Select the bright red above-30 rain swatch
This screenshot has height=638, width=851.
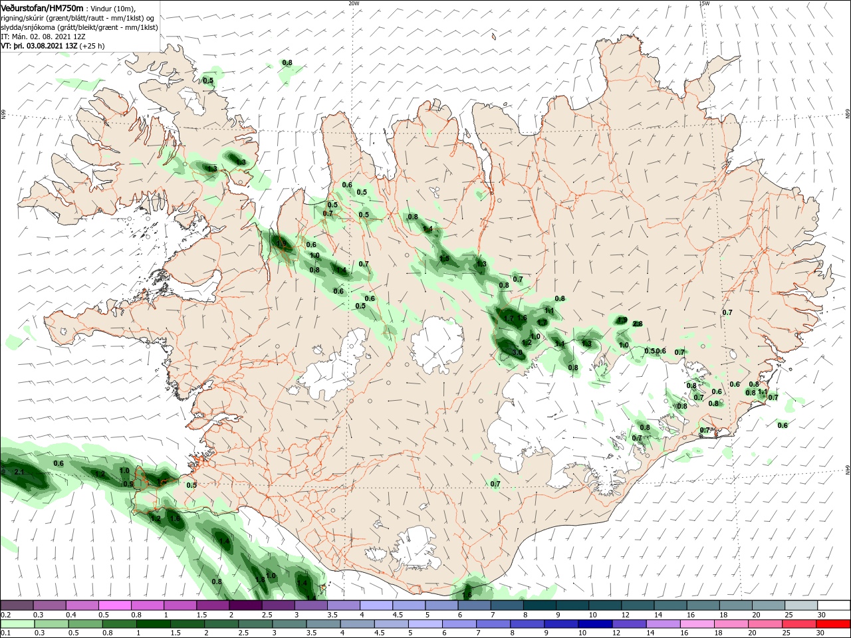[832, 624]
